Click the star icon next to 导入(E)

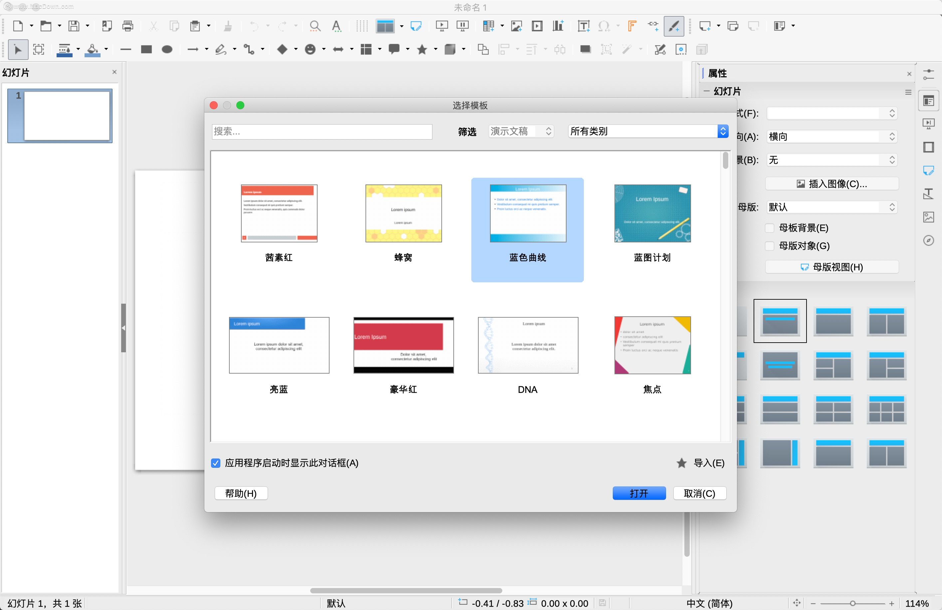681,463
